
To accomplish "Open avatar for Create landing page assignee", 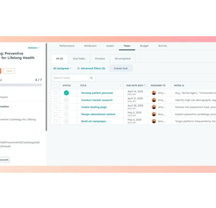I will (x=154, y=107).
